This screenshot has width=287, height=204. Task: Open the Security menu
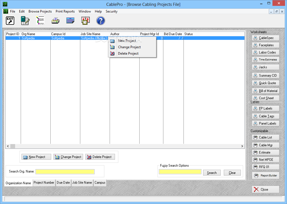(111, 11)
